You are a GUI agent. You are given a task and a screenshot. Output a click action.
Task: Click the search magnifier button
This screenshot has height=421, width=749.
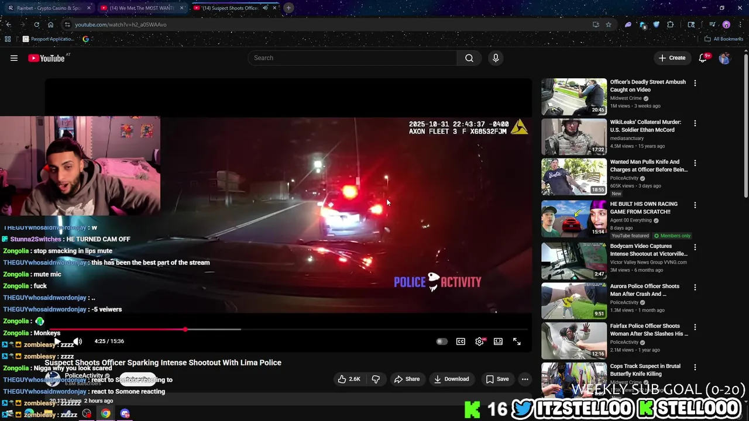[x=469, y=58]
